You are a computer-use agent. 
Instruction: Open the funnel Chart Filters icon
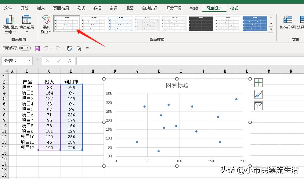pos(258,106)
